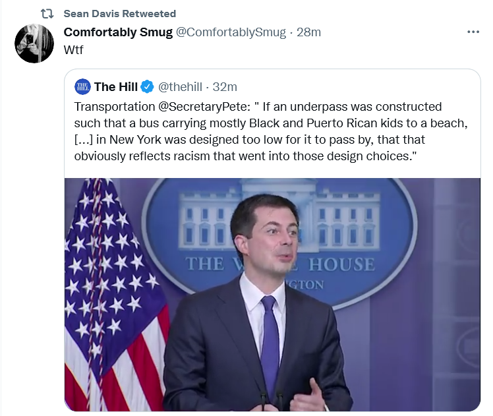Click the @ComfortablySmug handle
Screen dimensions: 493x416
231,32
